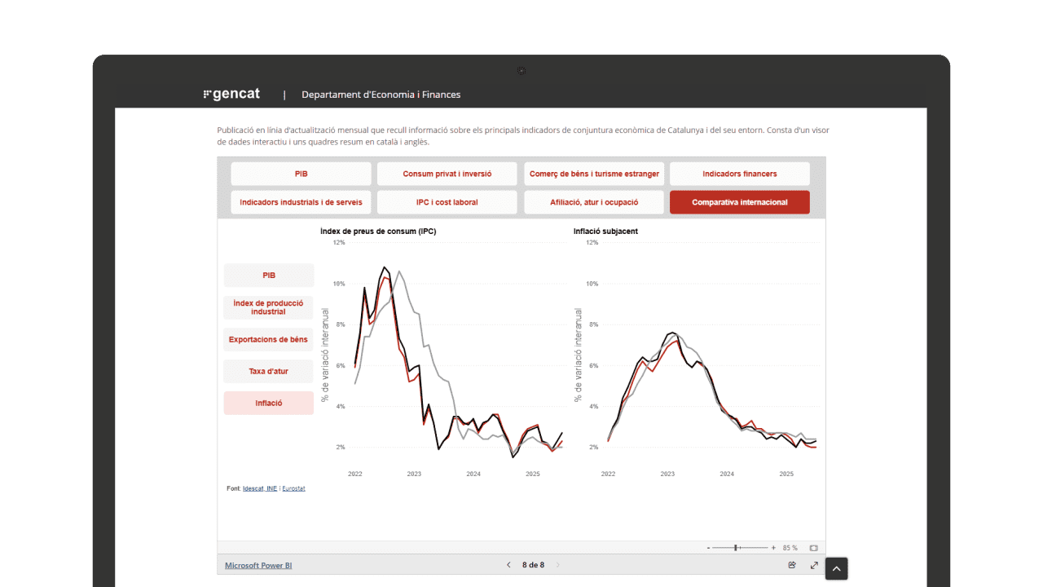Viewport: 1043px width, 587px height.
Task: Open the Eurostat source link
Action: click(293, 488)
